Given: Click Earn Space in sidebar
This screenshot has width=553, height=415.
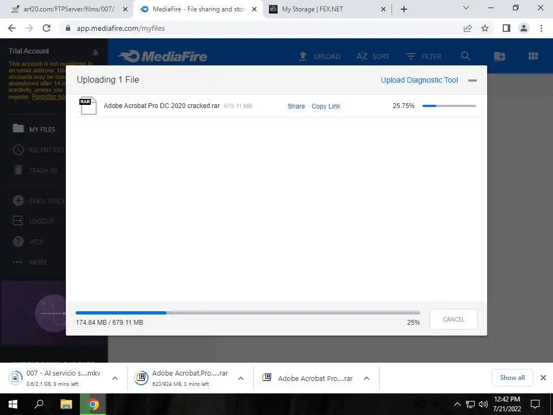Looking at the screenshot, I should [x=39, y=201].
